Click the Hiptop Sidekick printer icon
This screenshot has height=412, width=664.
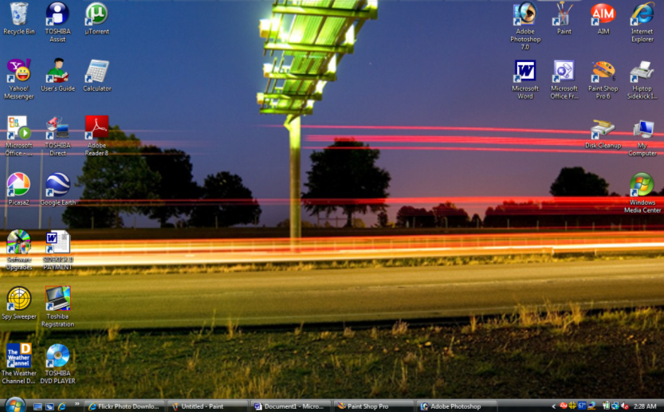click(642, 79)
